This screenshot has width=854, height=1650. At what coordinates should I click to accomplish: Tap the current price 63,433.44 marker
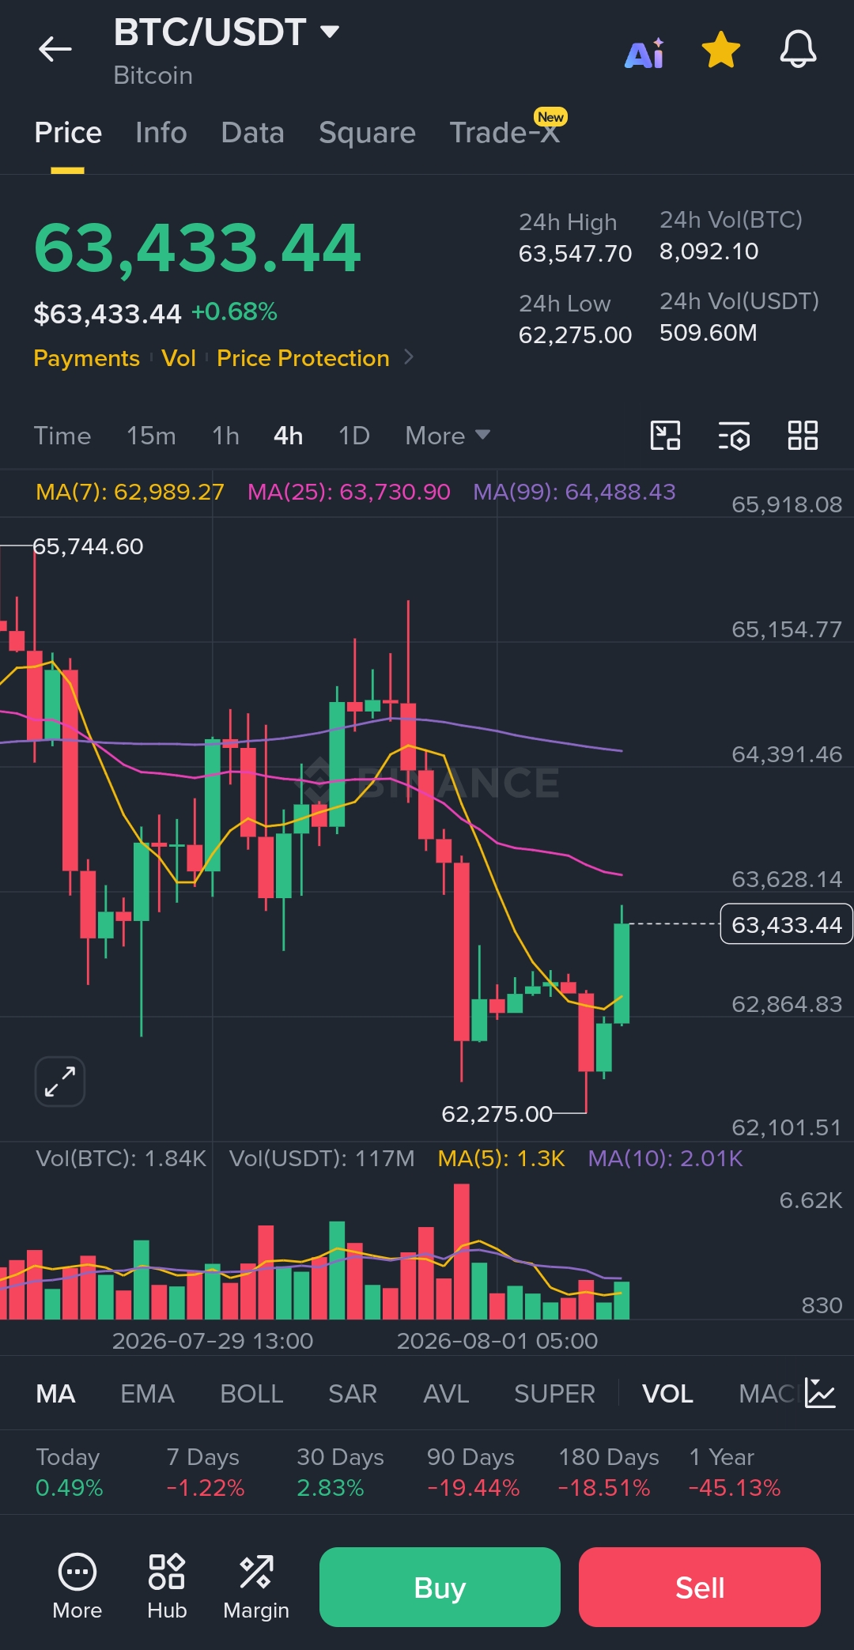coord(786,924)
